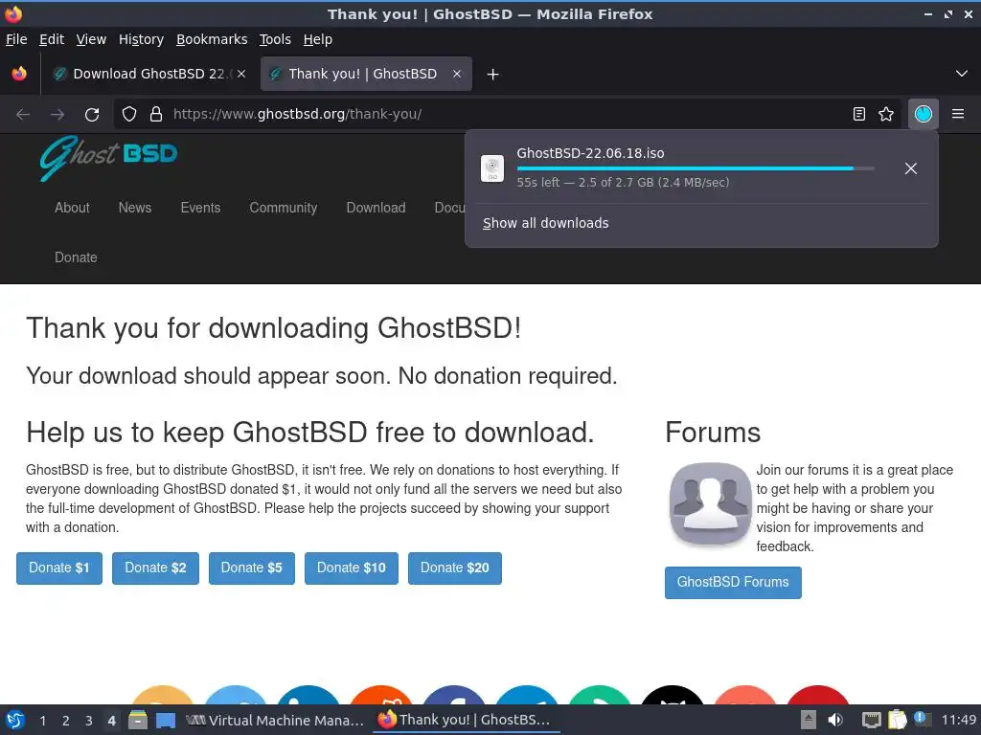981x735 pixels.
Task: Click the forums people icon
Action: coord(710,503)
